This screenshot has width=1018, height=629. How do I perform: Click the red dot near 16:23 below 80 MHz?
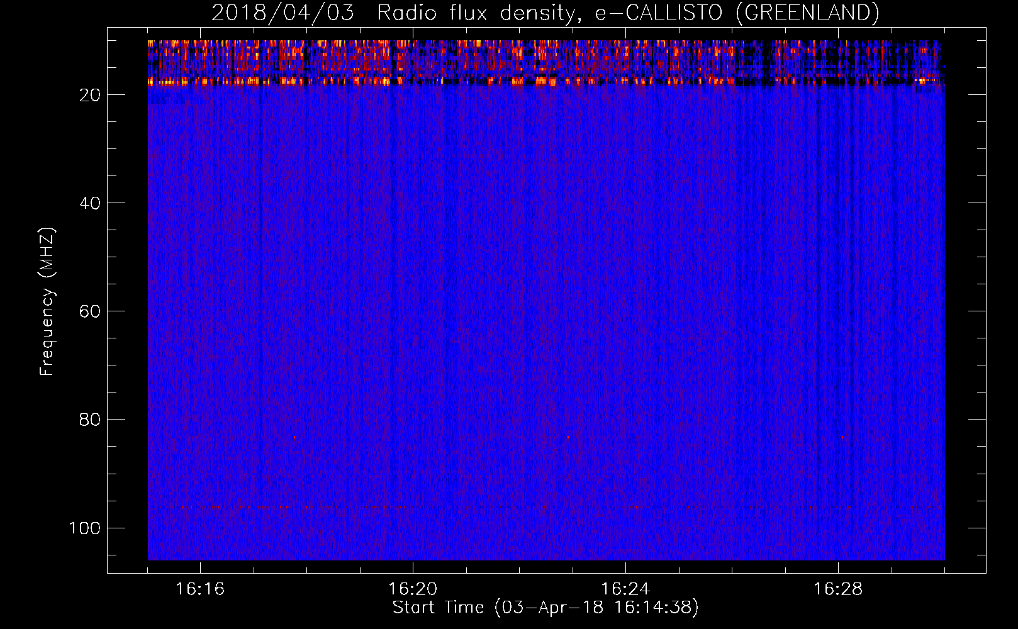568,437
